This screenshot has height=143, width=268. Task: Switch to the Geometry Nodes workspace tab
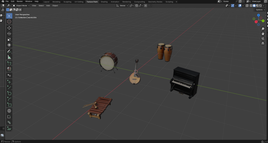tap(155, 2)
